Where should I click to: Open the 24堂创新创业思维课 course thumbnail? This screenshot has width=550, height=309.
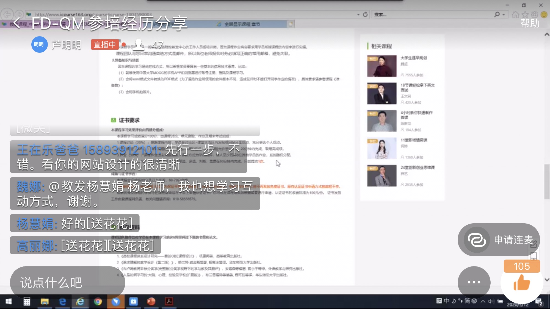pyautogui.click(x=382, y=176)
